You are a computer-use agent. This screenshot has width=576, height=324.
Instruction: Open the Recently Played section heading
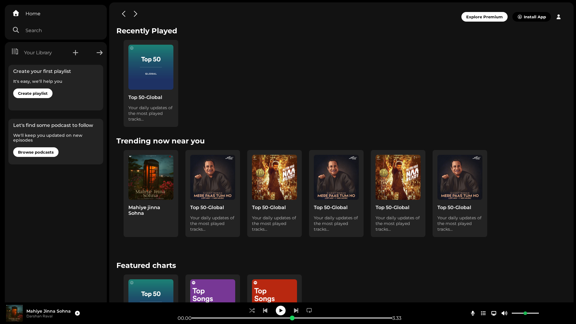(x=147, y=31)
